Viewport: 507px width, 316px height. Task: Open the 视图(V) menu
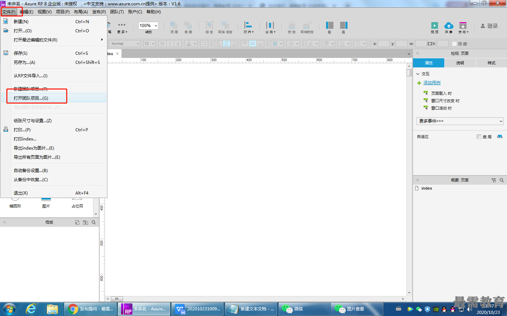coord(45,12)
